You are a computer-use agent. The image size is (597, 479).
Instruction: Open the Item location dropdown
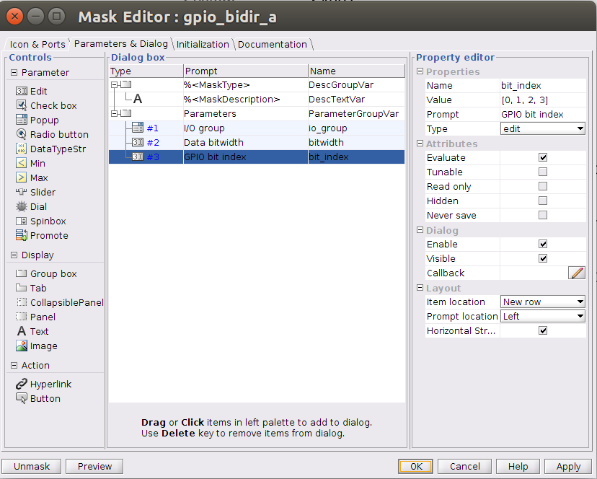542,302
